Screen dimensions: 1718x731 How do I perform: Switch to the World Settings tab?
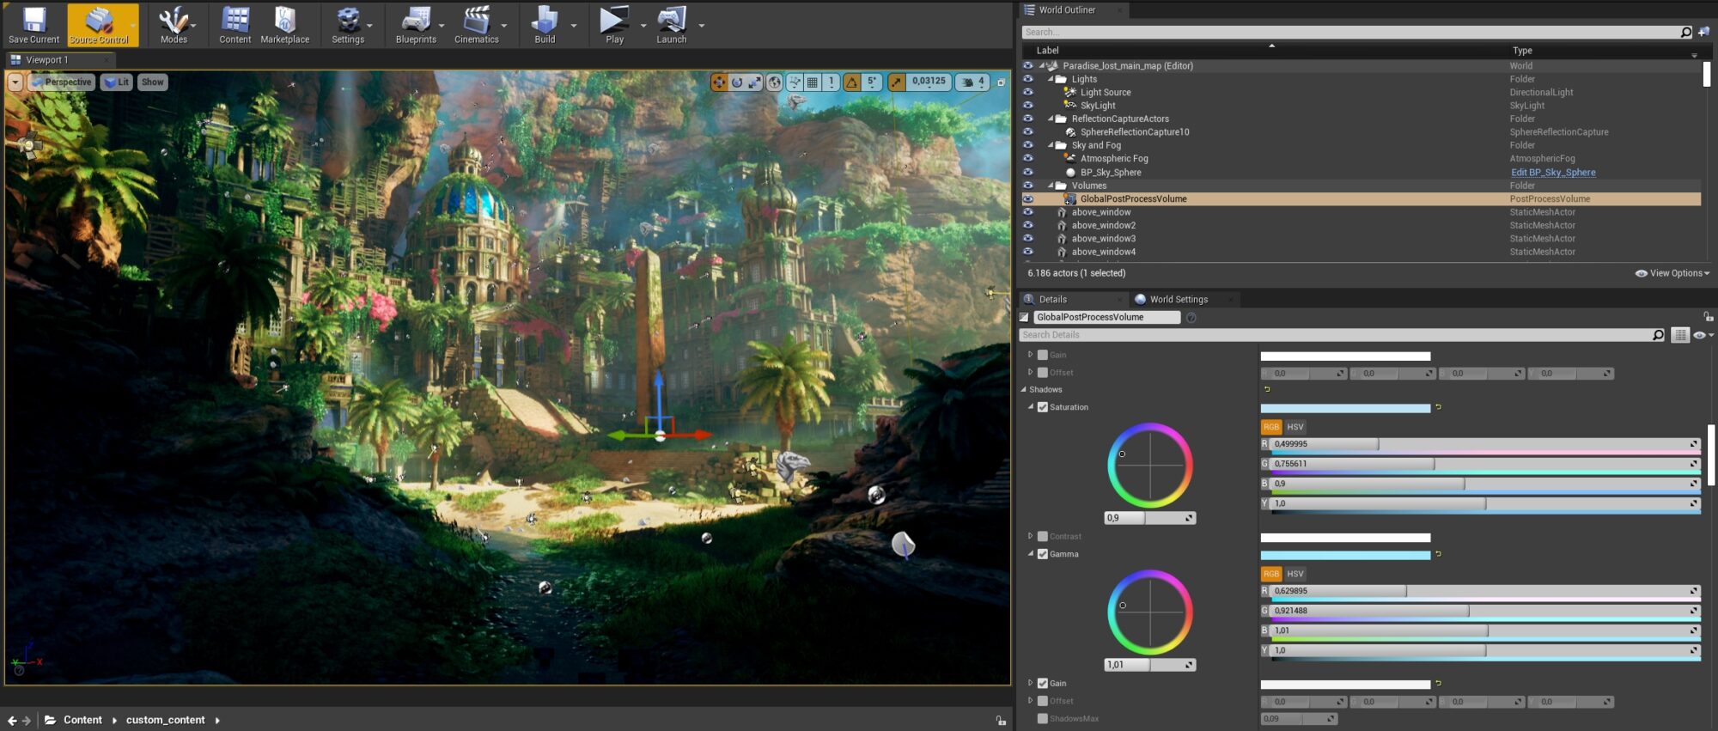1178,300
